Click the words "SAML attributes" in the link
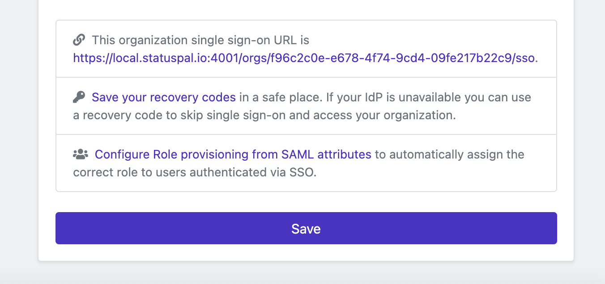The height and width of the screenshot is (284, 605). click(326, 155)
